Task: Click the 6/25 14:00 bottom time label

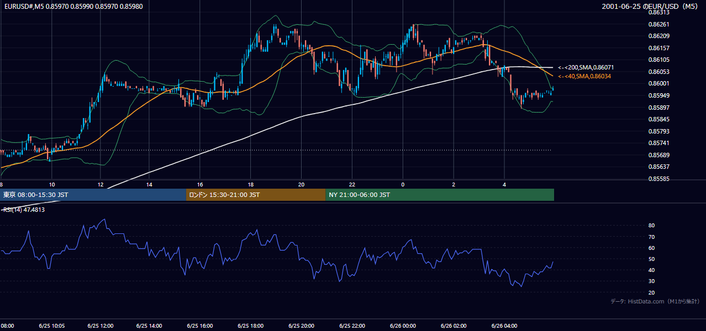Action: pyautogui.click(x=149, y=326)
